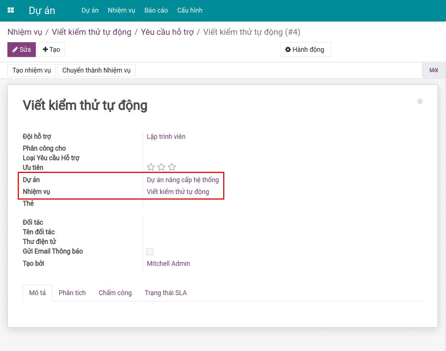Open Dự án nâng cấp hệ thống link

[183, 180]
